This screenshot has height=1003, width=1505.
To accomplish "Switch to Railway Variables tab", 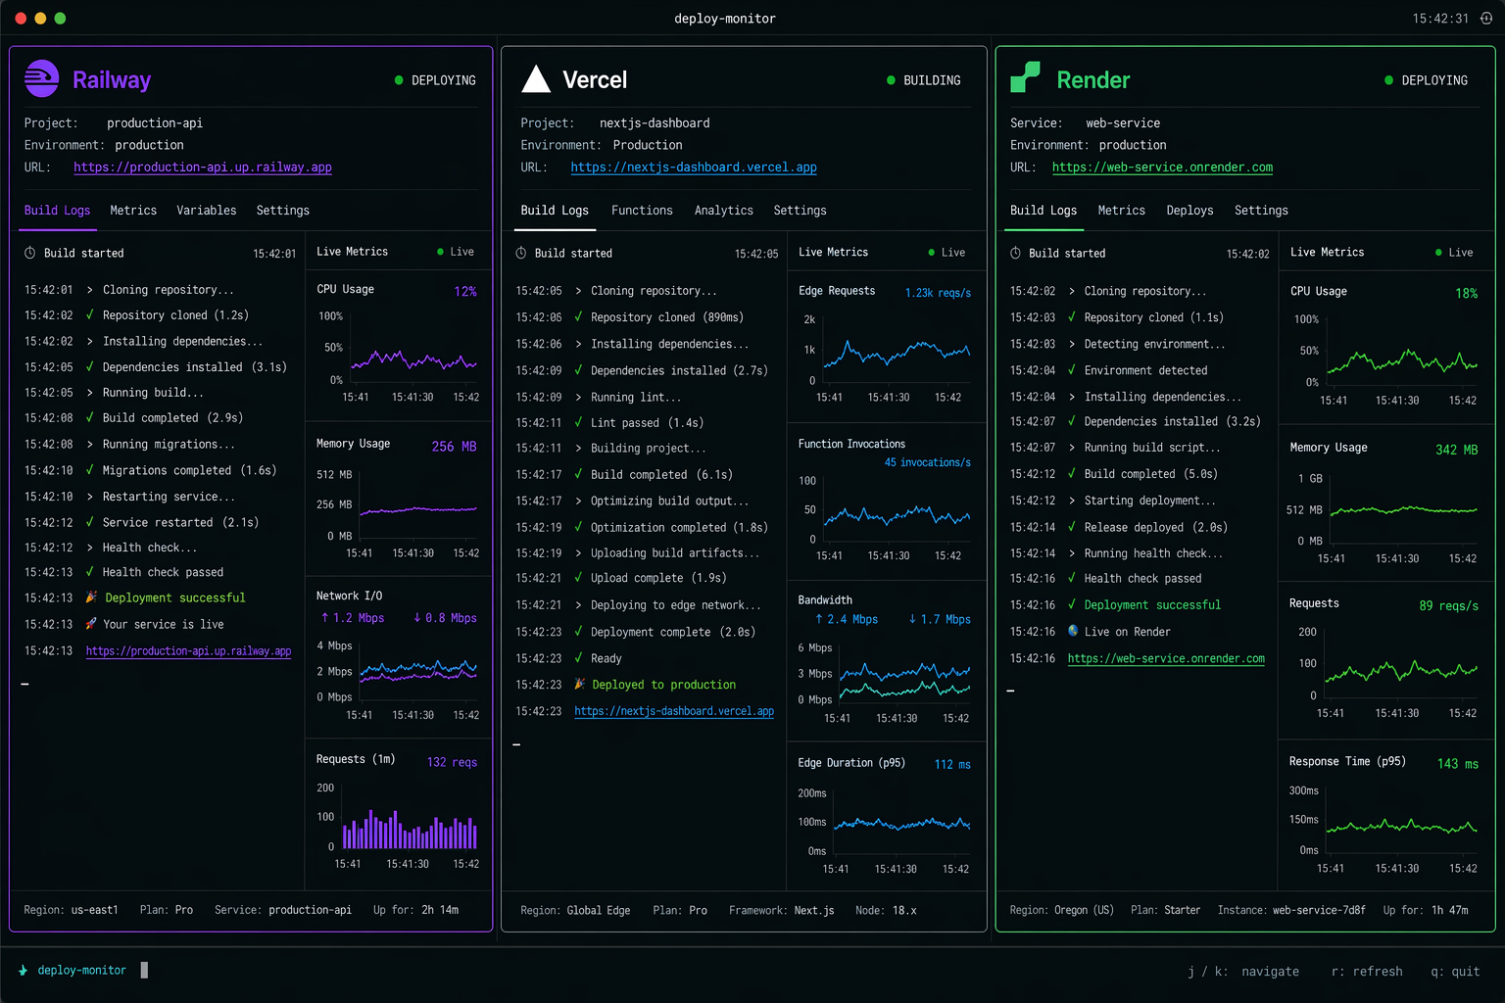I will (207, 210).
